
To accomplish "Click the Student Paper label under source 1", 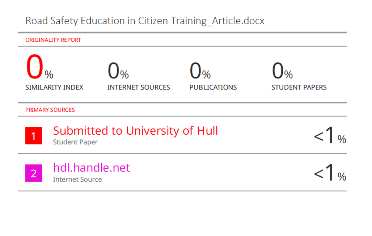I will 75,142.
